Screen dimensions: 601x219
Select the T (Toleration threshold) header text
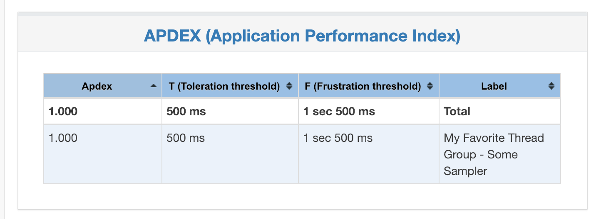(224, 86)
